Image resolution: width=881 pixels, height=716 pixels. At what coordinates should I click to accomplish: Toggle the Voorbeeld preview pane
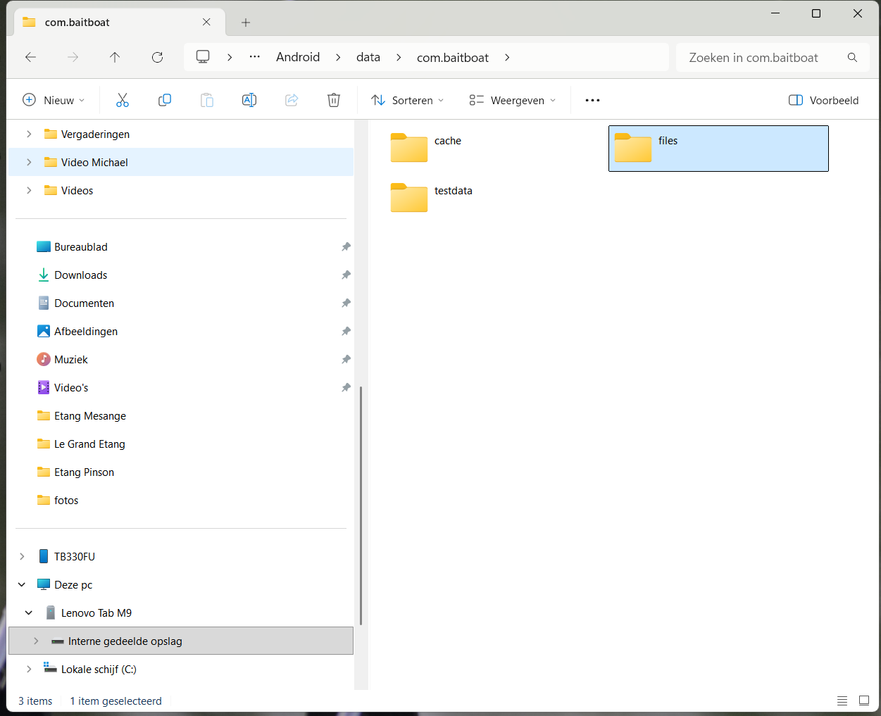[823, 100]
